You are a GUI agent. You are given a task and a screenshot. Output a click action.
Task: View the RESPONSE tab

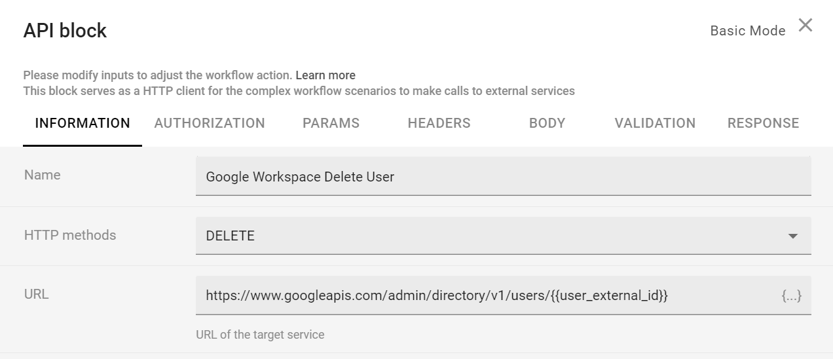click(763, 123)
